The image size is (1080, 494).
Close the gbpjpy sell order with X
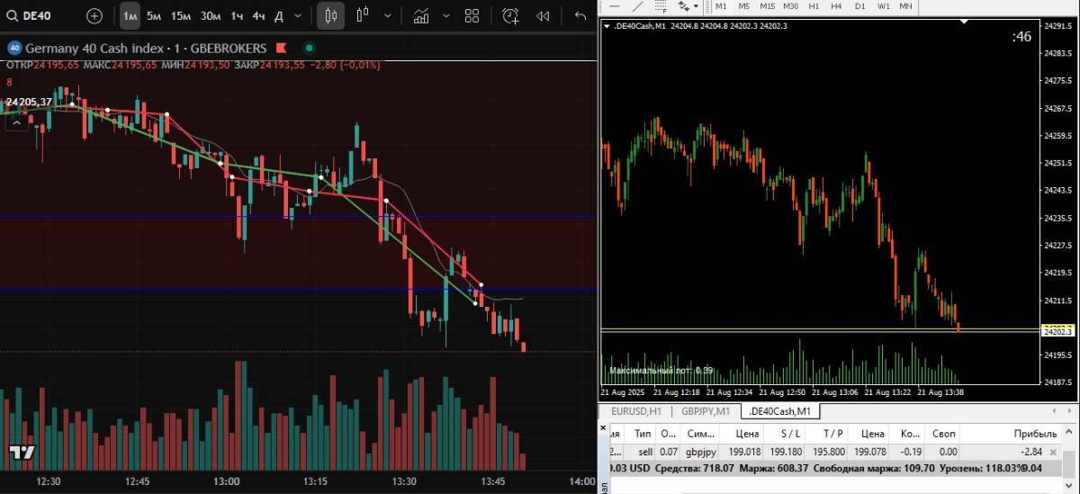[x=1053, y=452]
